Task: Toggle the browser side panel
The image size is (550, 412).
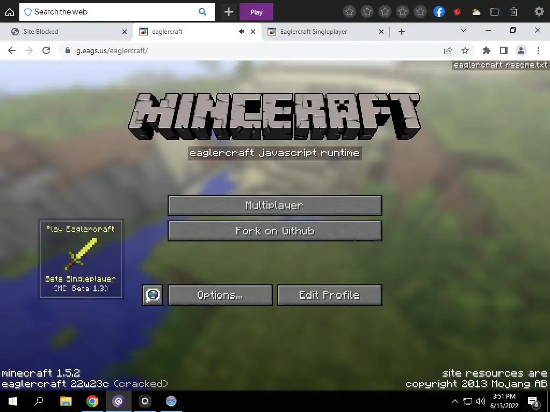Action: 504,51
